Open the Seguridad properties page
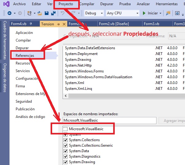185x165 pixels. coord(24,101)
